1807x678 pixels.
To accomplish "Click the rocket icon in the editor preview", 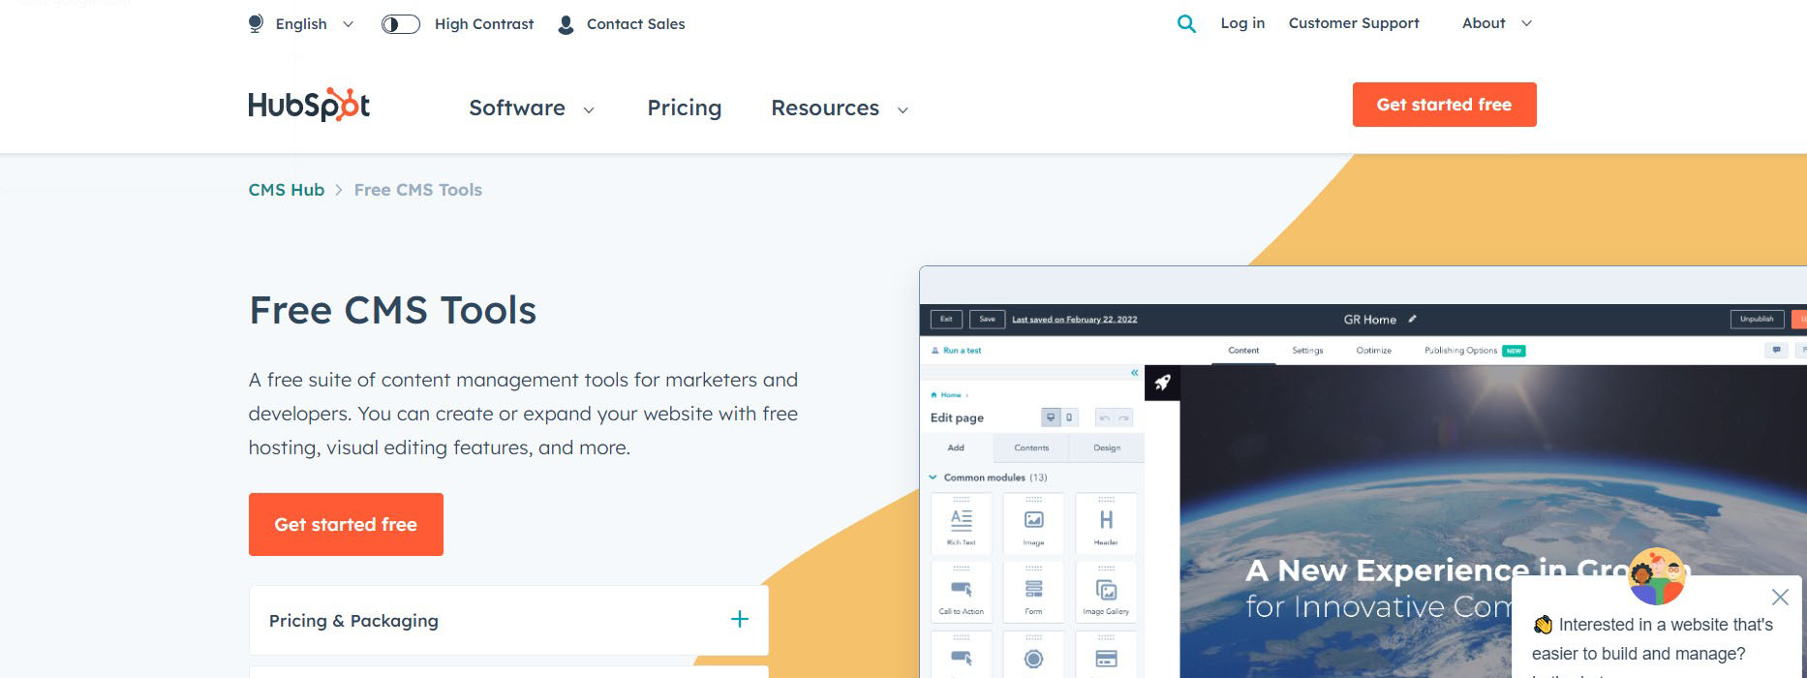I will tap(1162, 383).
